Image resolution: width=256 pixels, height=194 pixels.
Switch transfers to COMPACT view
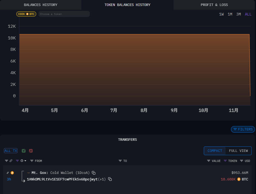[x=215, y=151]
